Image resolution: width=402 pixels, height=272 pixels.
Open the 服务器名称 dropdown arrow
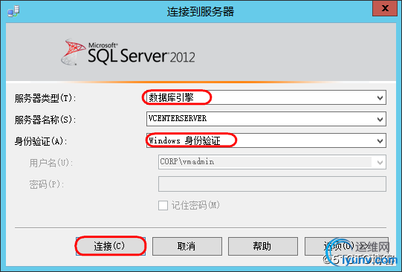click(380, 119)
